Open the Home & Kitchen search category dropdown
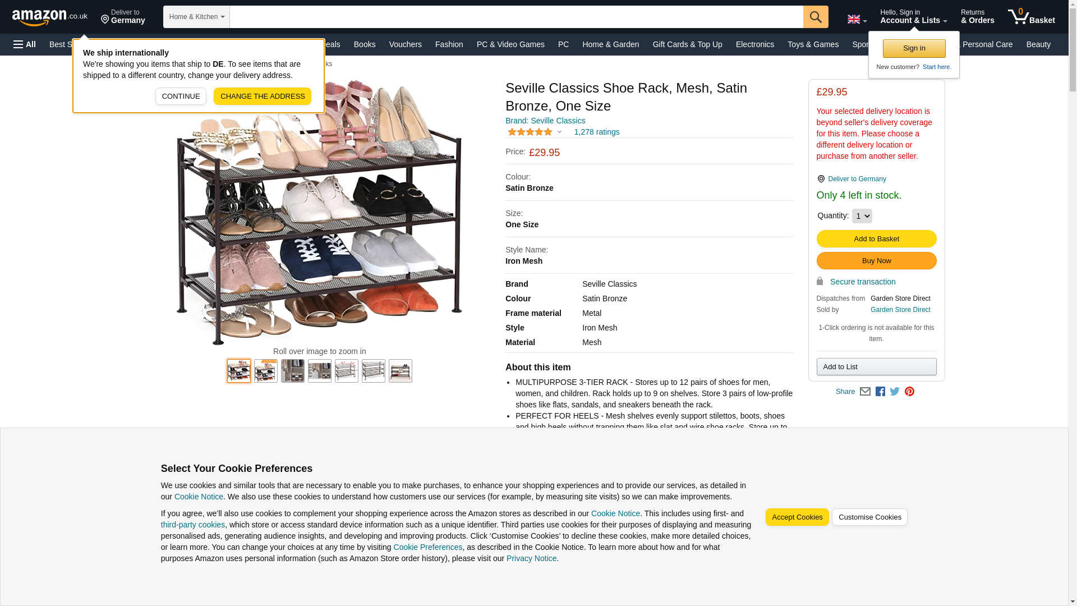The image size is (1077, 606). pos(196,17)
